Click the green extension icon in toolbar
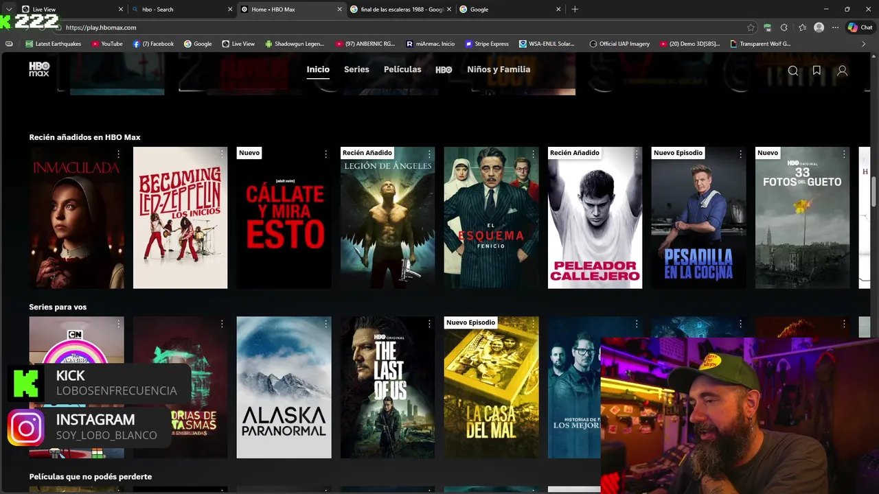This screenshot has width=879, height=494. pos(767,27)
